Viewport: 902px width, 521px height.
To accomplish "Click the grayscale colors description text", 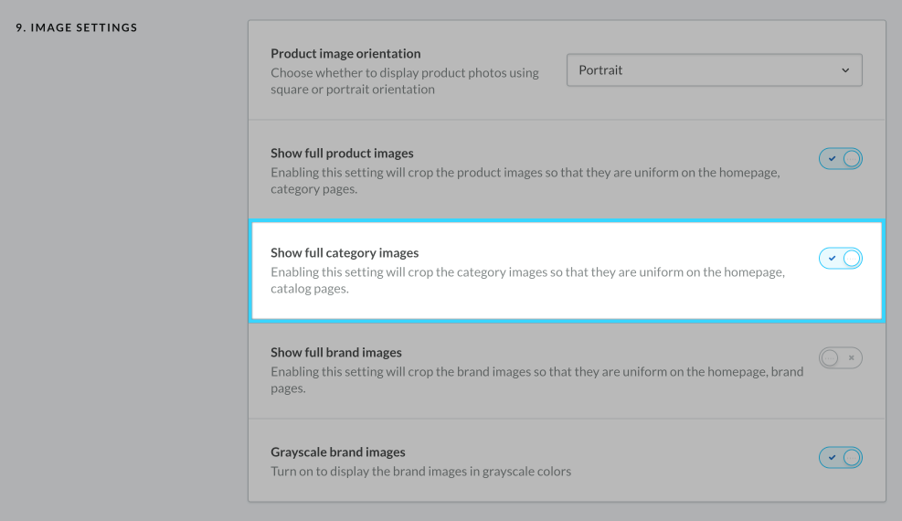I will click(420, 472).
